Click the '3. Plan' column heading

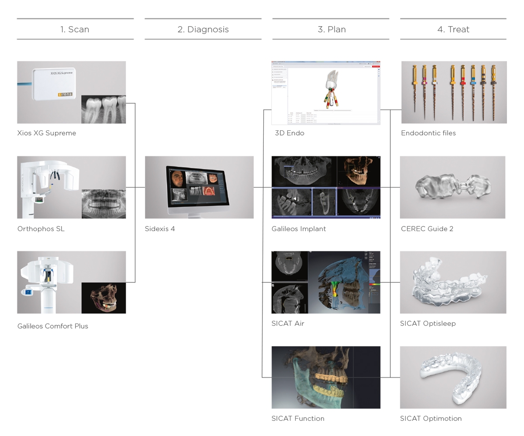click(331, 30)
